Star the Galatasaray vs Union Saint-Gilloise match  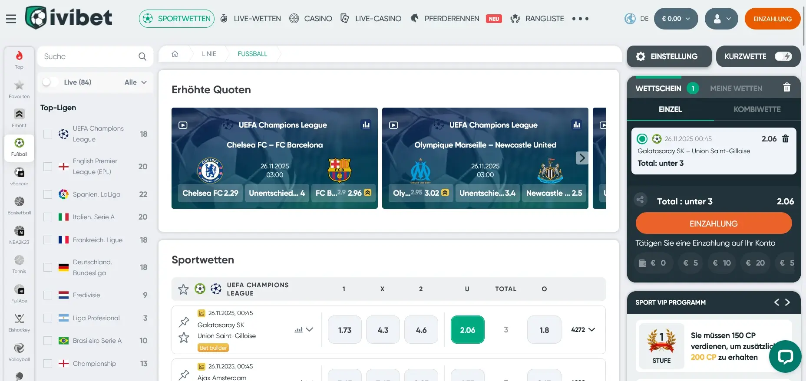(x=184, y=337)
